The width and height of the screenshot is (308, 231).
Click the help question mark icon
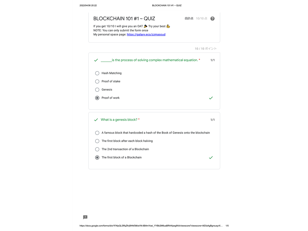click(213, 19)
